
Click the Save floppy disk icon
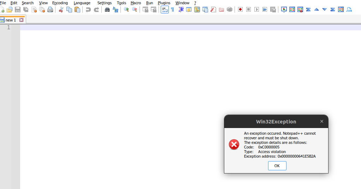click(x=18, y=10)
